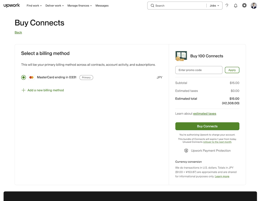This screenshot has width=259, height=201.
Task: Click the Back link
Action: coord(18,32)
